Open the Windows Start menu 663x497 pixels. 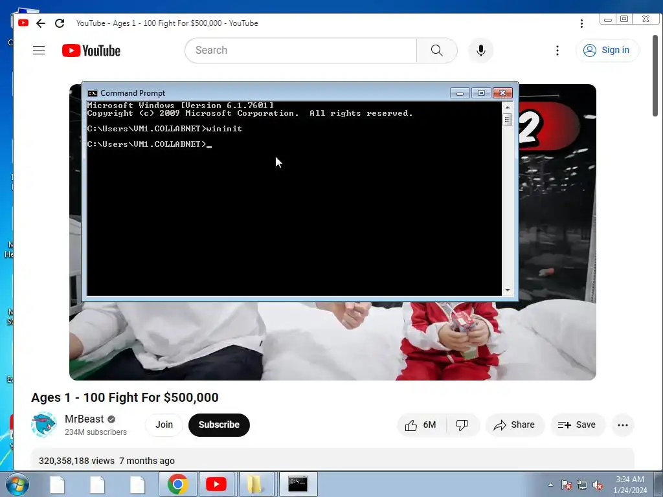click(17, 484)
